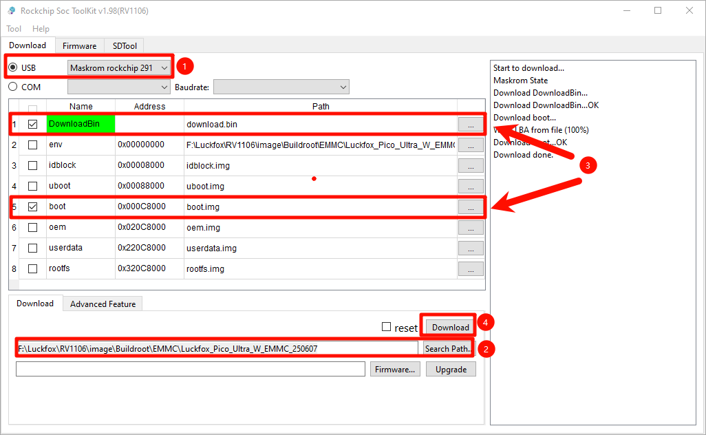Click the empty firmware path input field
The width and height of the screenshot is (706, 435).
tap(190, 370)
